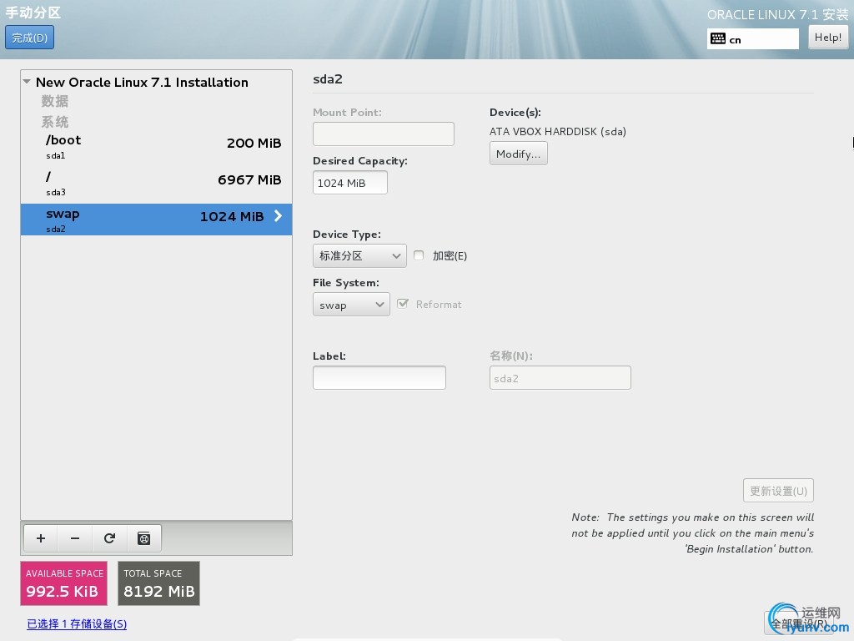This screenshot has width=854, height=641.
Task: Click the 系统 section header
Action: point(55,122)
